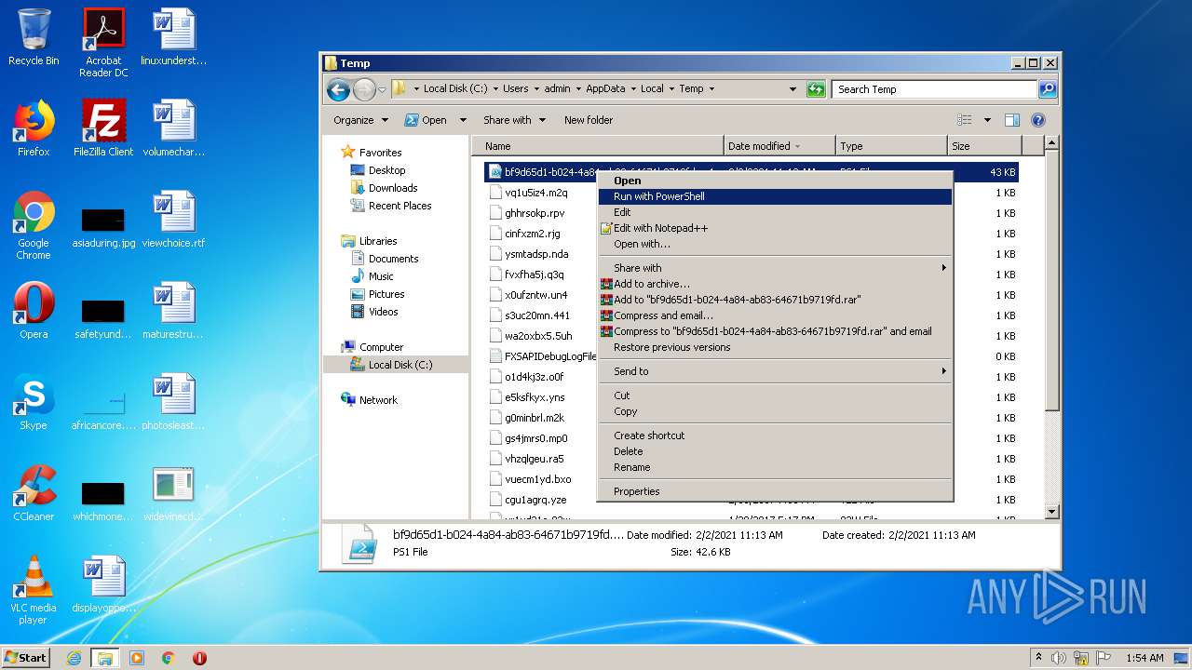Click in the Search Temp field
Viewport: 1192px width, 670px height.
tap(933, 89)
